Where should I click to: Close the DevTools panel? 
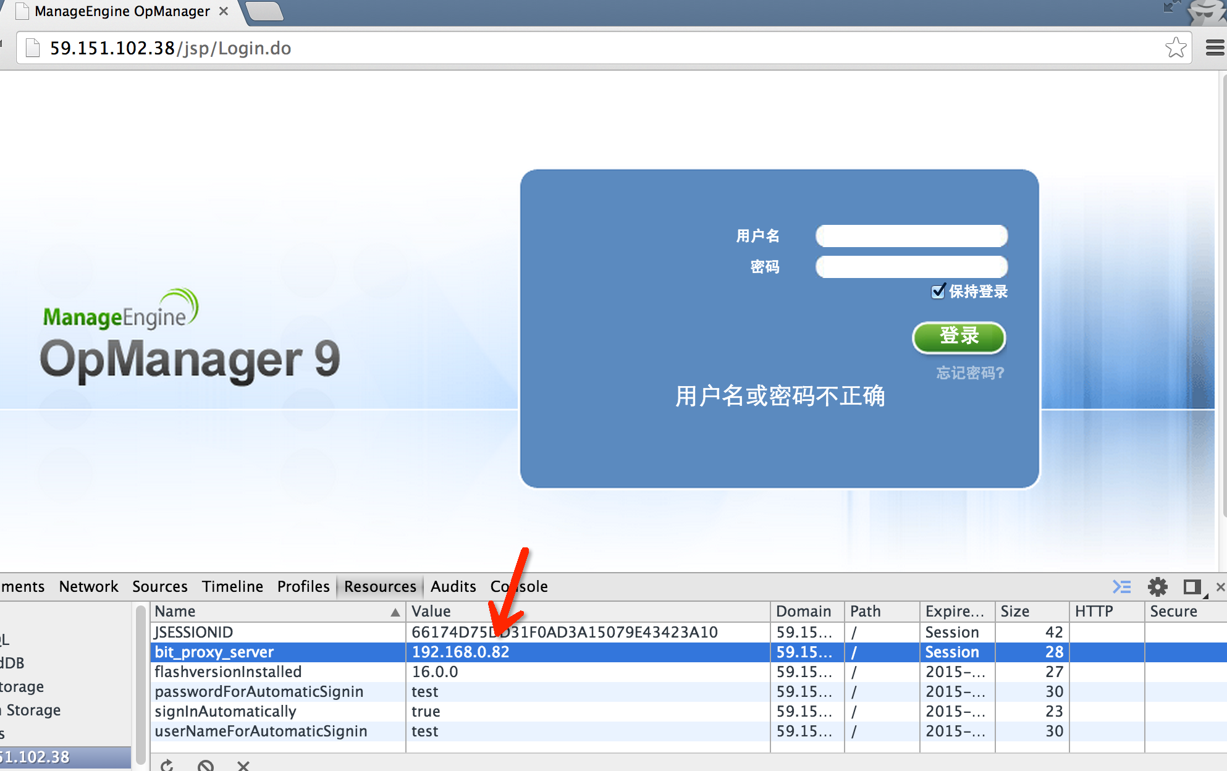coord(1220,587)
